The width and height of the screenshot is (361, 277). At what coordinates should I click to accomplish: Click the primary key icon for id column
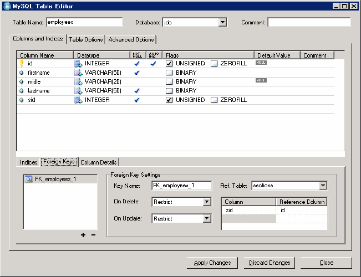click(x=22, y=64)
